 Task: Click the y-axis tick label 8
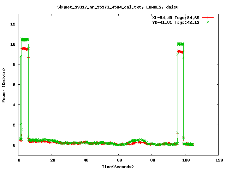pyautogui.click(x=14, y=64)
